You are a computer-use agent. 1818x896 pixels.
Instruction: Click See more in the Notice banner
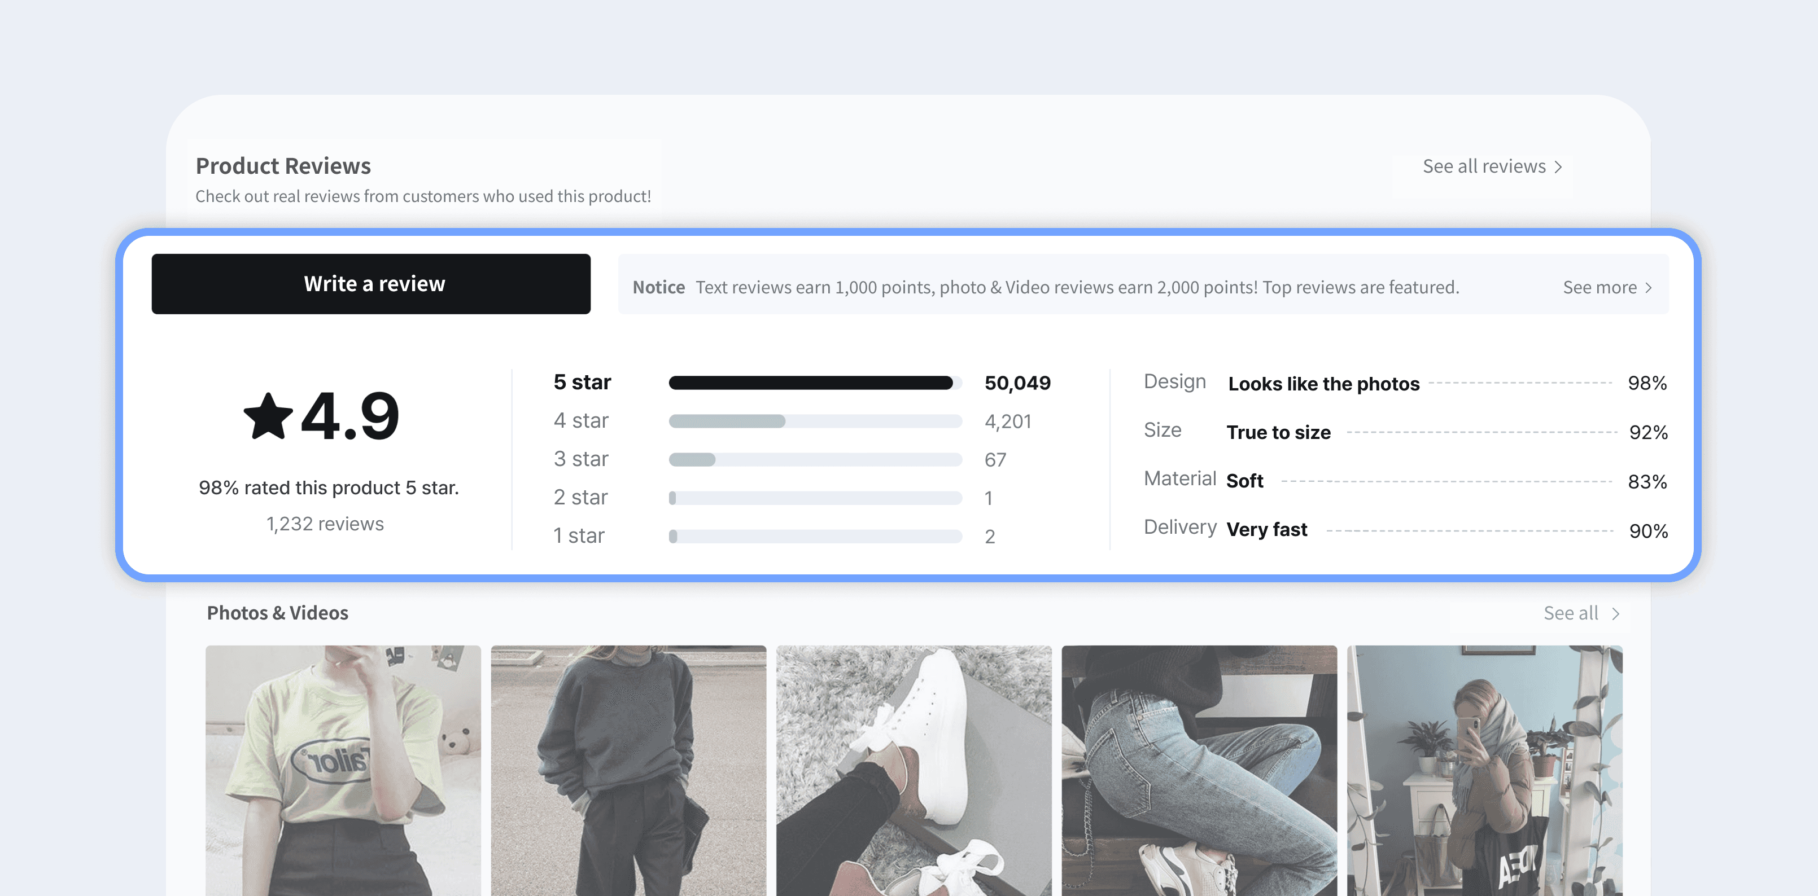click(x=1607, y=287)
